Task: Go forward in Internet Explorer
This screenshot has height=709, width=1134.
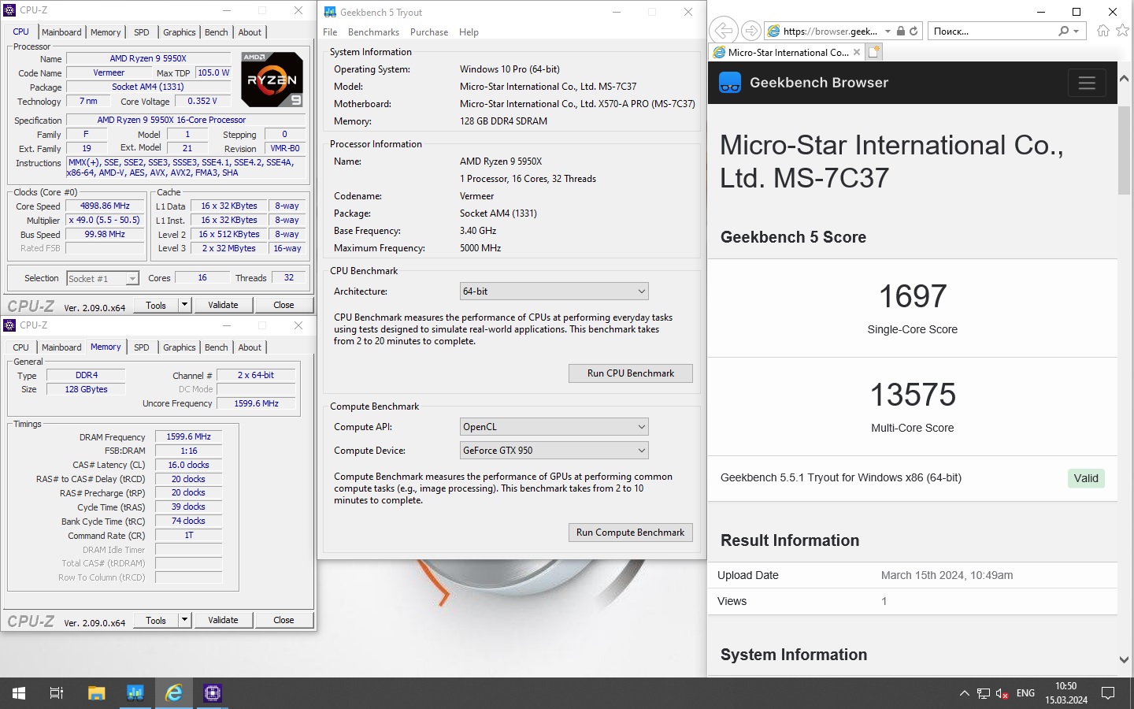Action: 751,31
